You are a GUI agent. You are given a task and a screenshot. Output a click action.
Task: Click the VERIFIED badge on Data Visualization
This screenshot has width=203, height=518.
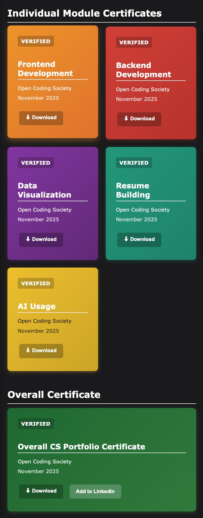pos(35,162)
